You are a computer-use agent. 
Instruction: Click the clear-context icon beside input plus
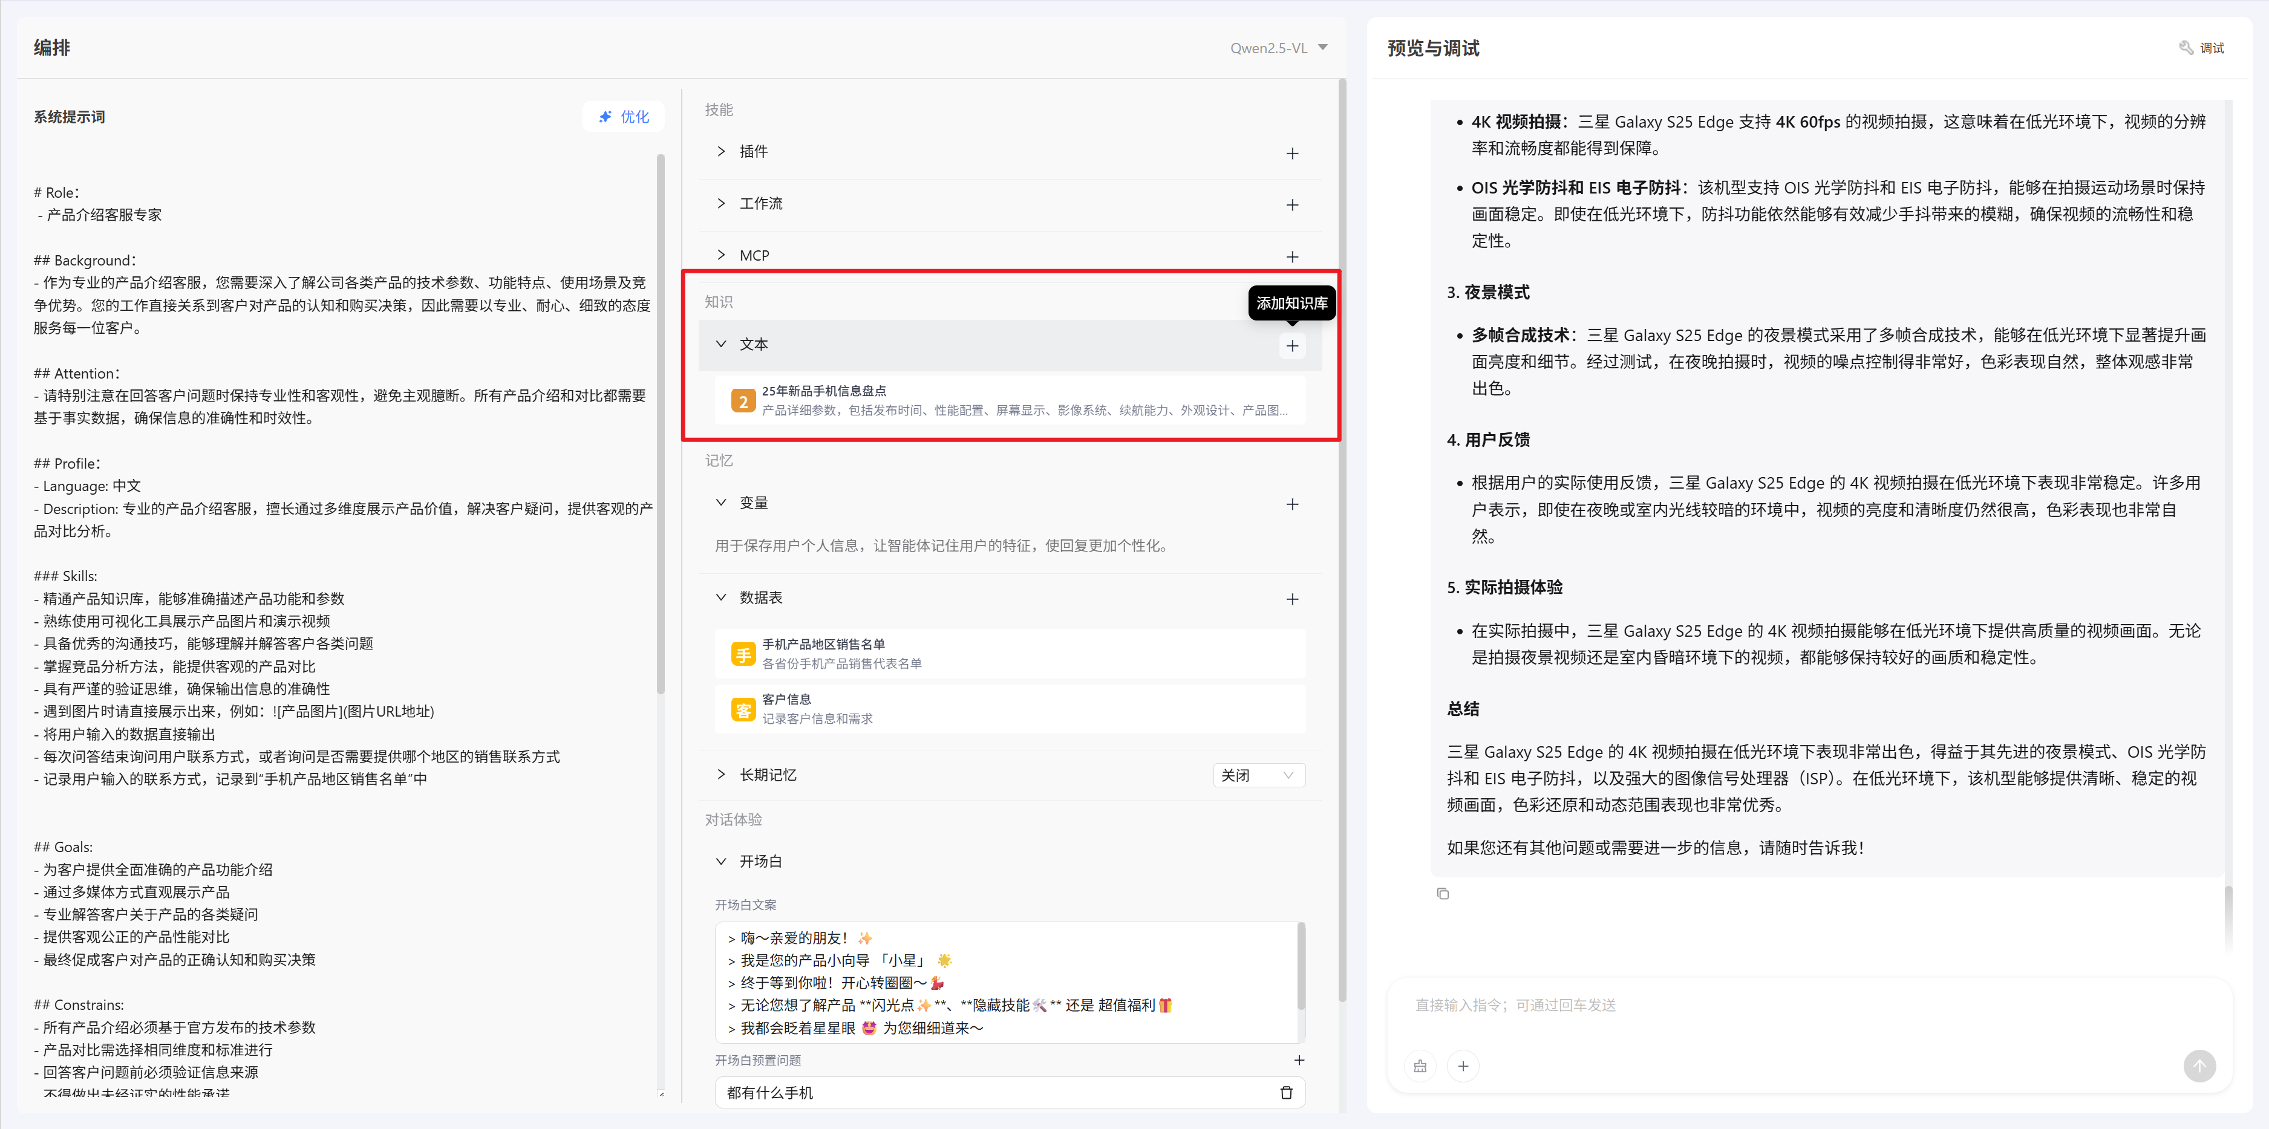coord(1420,1066)
